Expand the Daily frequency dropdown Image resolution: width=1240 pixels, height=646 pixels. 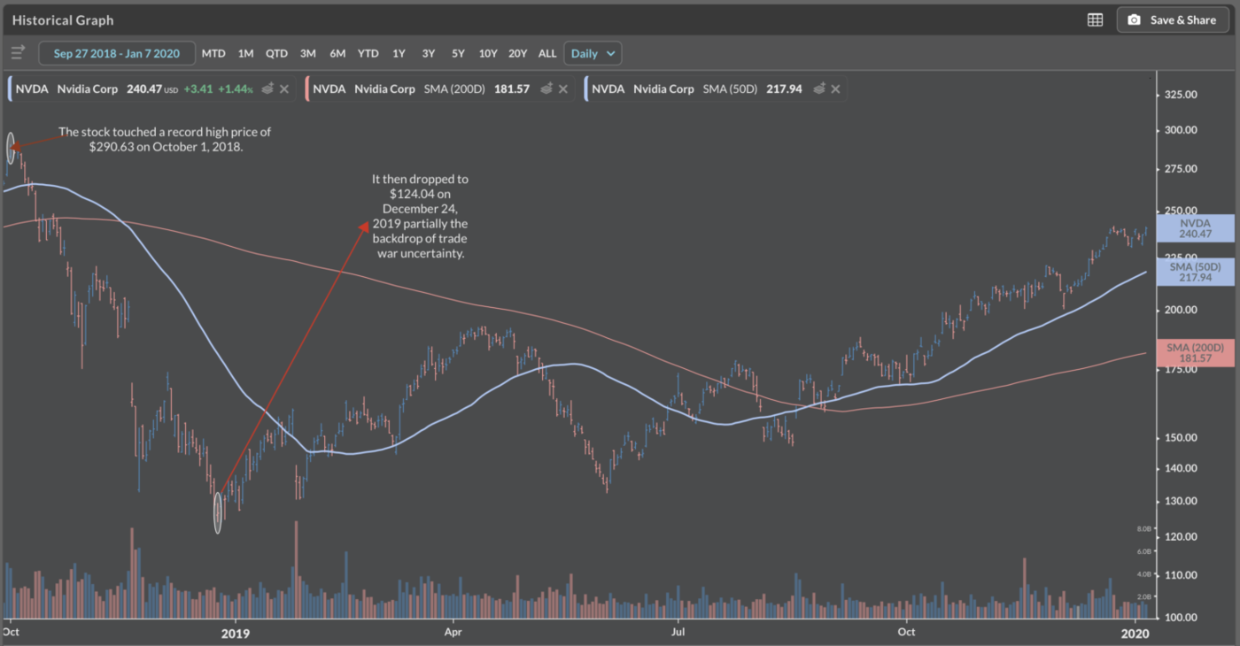point(593,53)
